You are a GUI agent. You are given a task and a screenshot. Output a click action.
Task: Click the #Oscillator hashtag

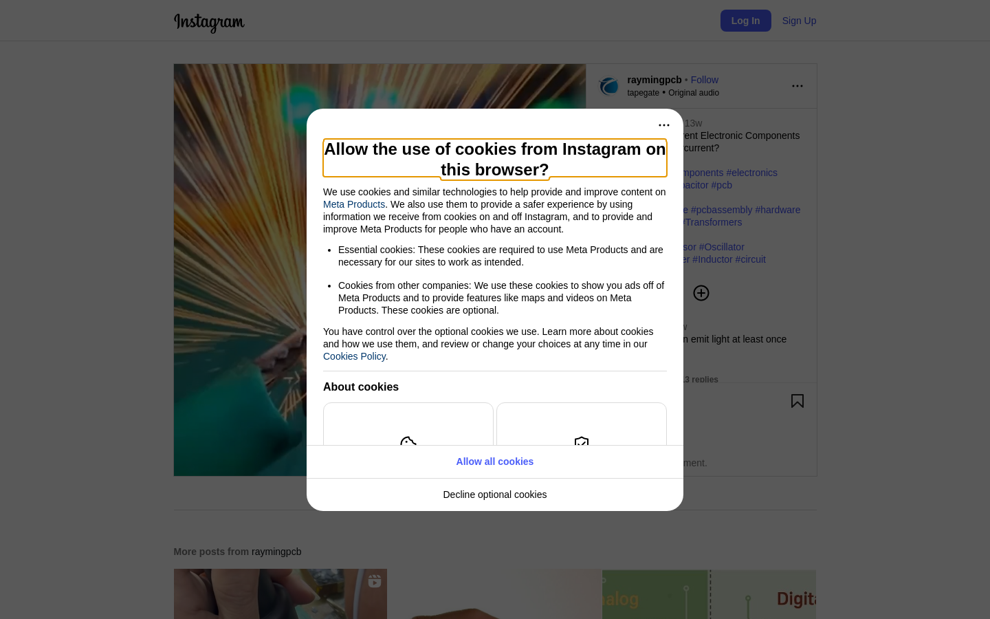[722, 247]
